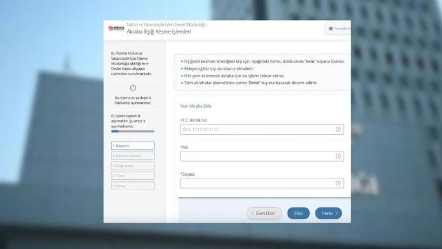Open step 4. Tescil
The height and width of the screenshot is (249, 442).
(132, 176)
